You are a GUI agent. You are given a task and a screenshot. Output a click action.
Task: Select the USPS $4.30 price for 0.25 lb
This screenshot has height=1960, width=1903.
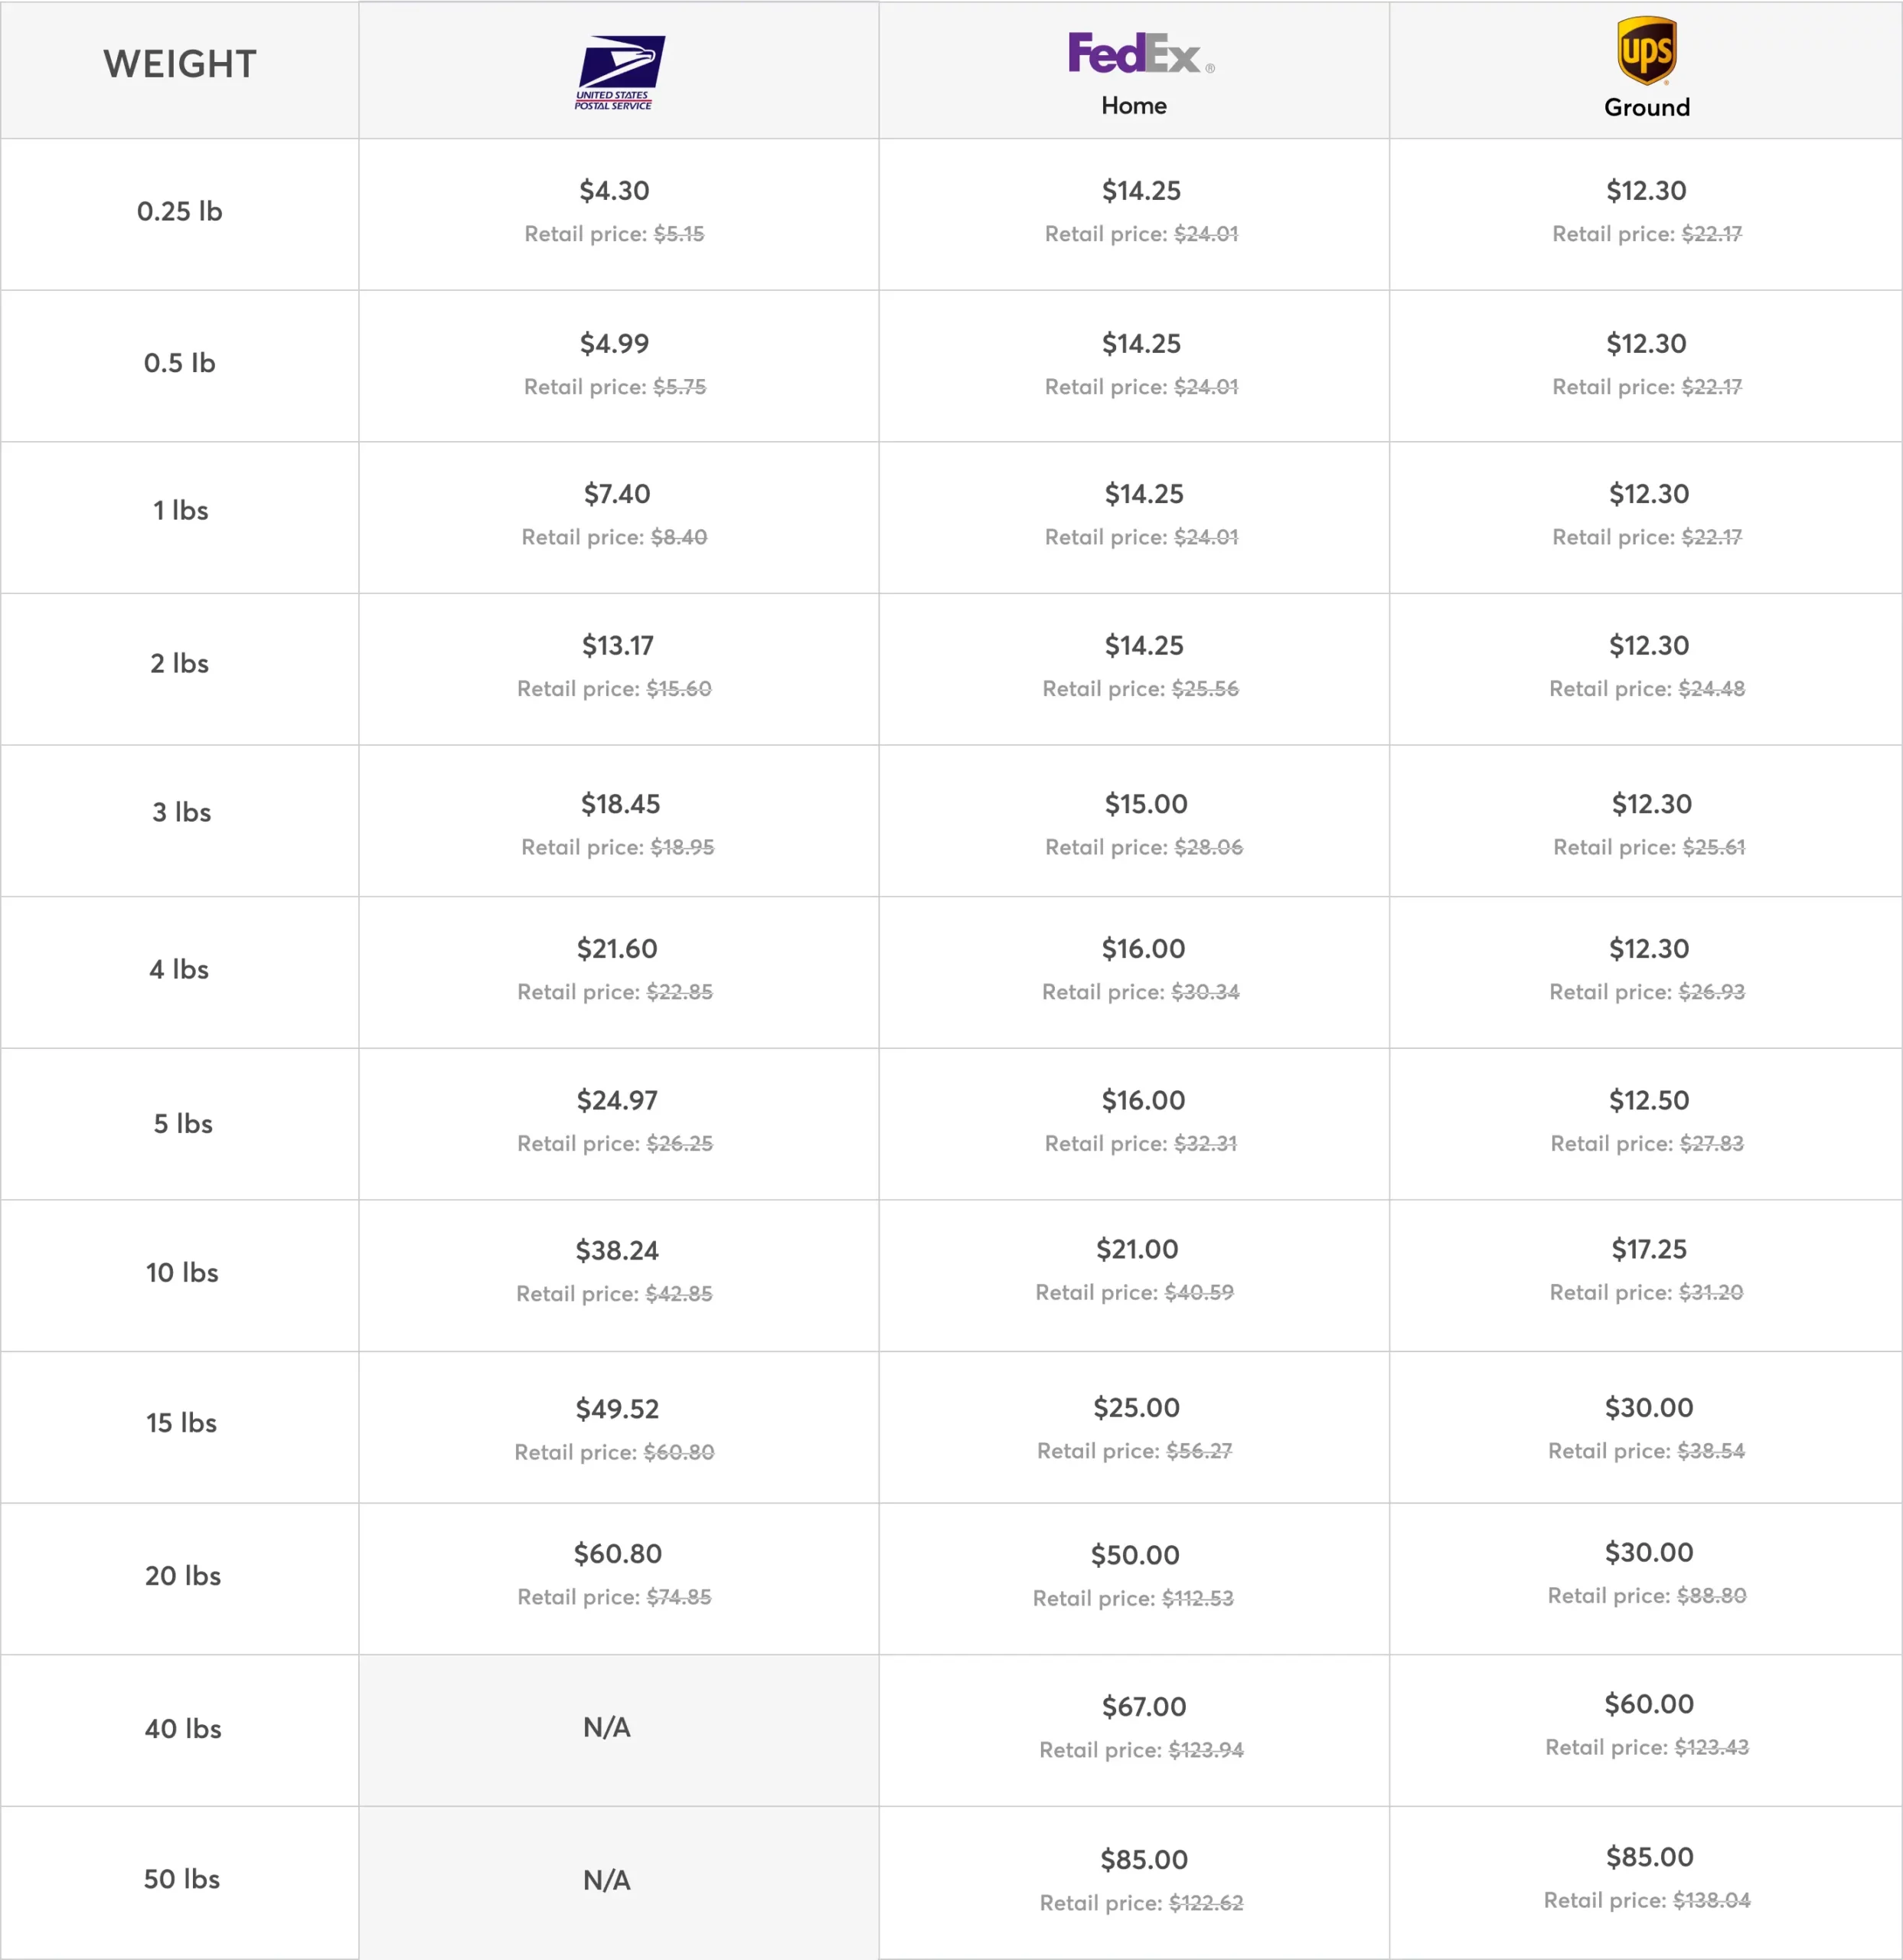(x=614, y=190)
